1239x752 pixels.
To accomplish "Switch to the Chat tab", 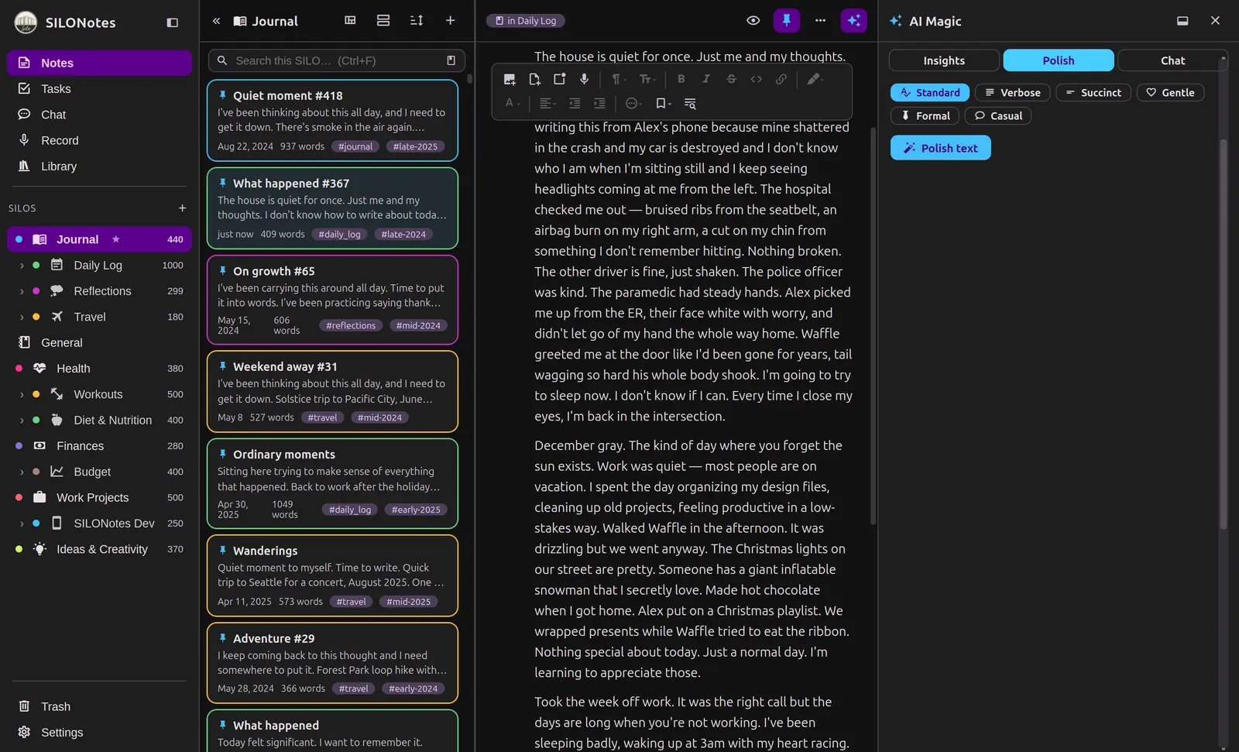I will (1172, 60).
